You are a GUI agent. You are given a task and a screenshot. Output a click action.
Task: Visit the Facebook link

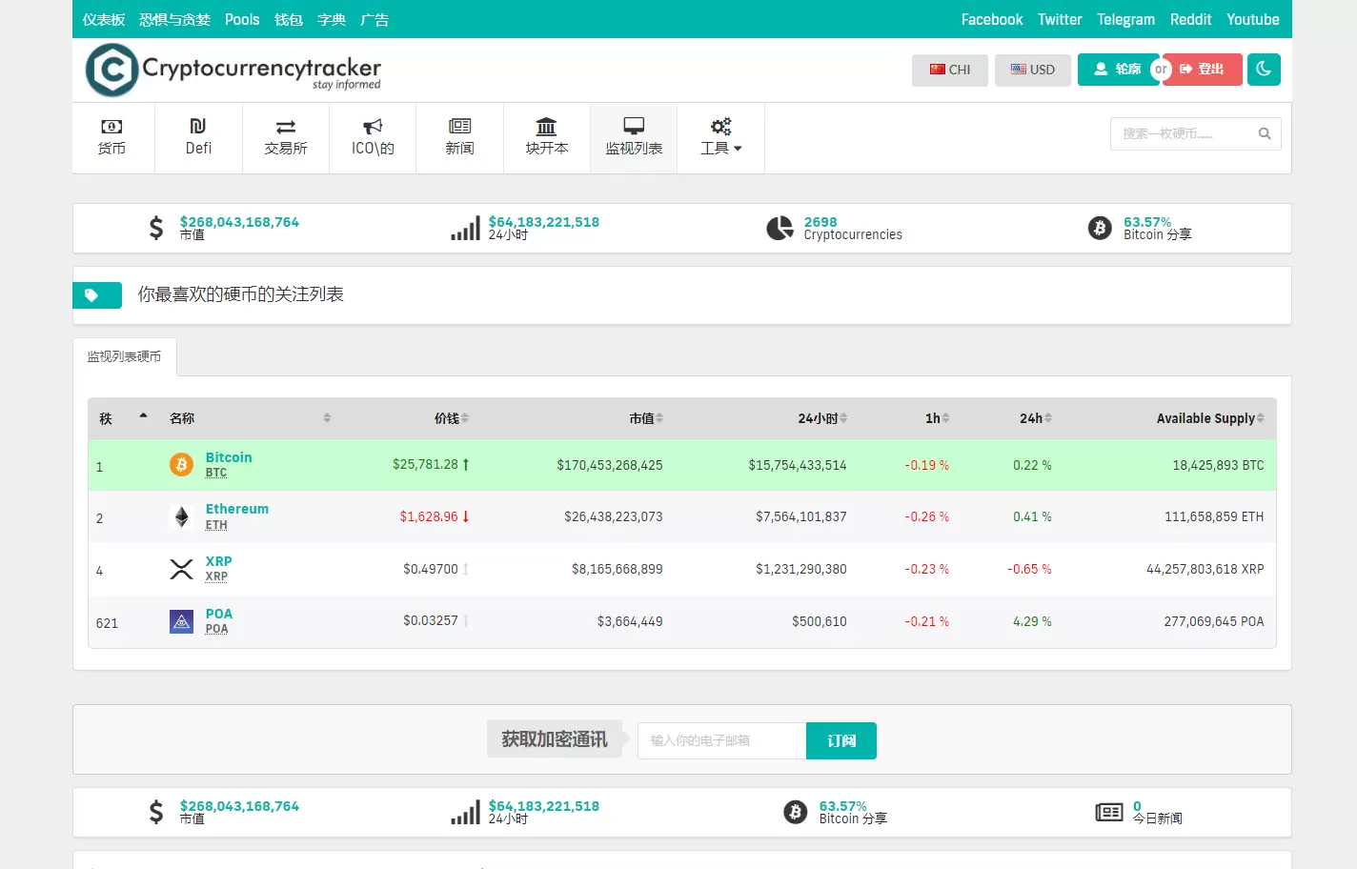992,19
